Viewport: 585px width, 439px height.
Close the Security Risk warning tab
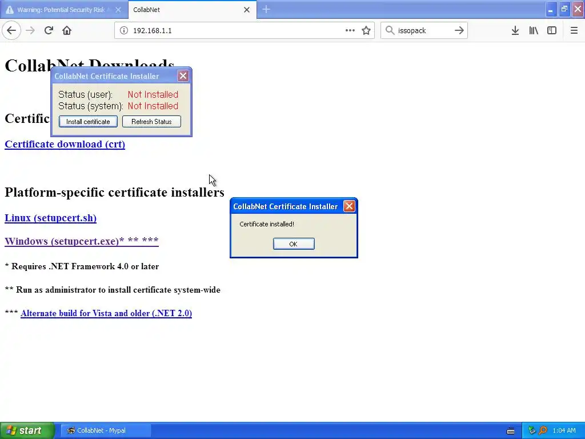[118, 10]
